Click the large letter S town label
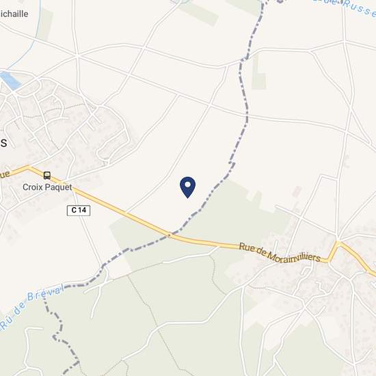Image resolution: width=376 pixels, height=376 pixels. pyautogui.click(x=3, y=143)
